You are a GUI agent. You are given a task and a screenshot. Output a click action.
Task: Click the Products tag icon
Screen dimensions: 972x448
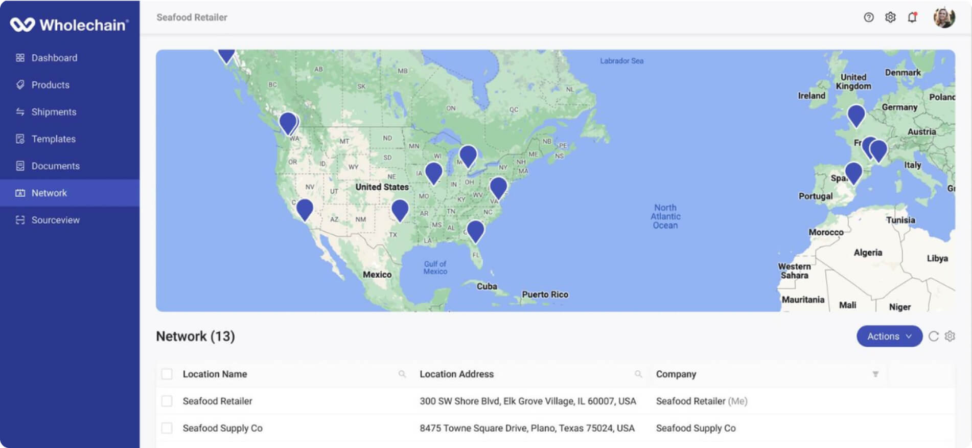20,85
